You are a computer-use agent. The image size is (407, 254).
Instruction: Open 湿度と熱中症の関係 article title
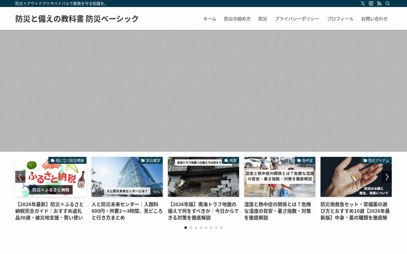[x=280, y=211]
